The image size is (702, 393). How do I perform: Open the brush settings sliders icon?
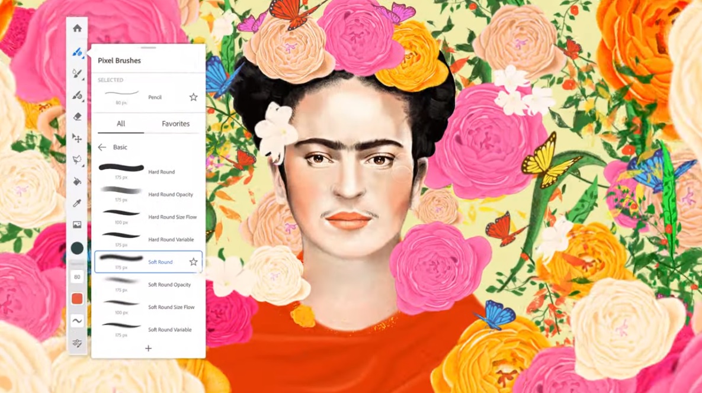coord(77,343)
